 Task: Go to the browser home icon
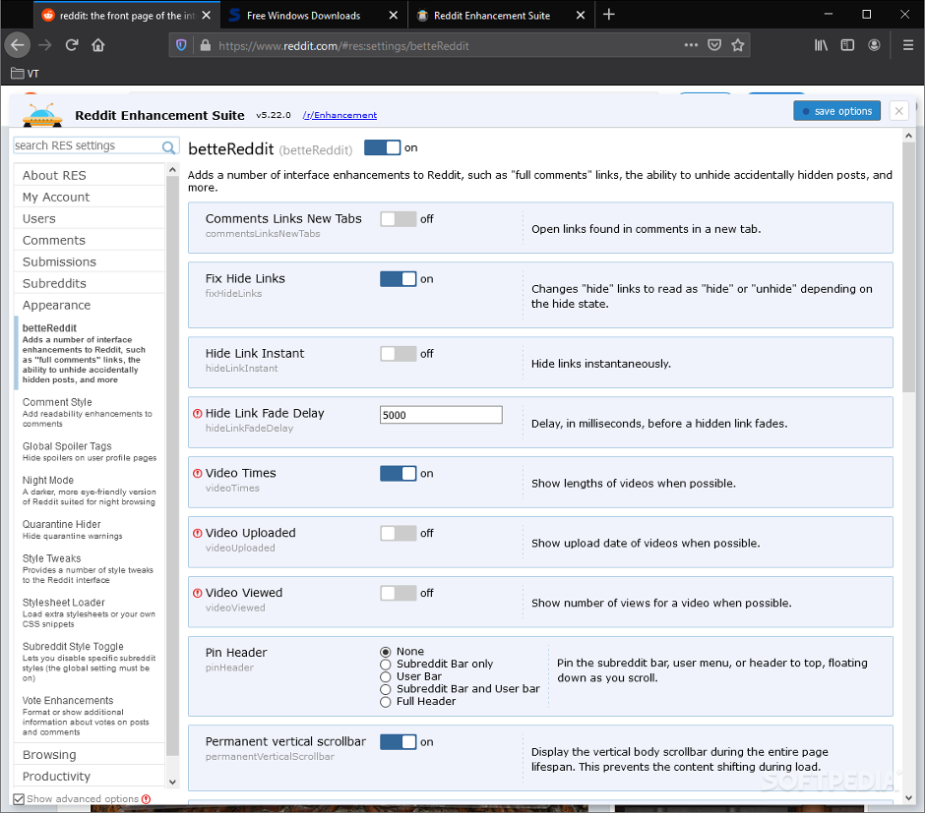click(x=98, y=45)
